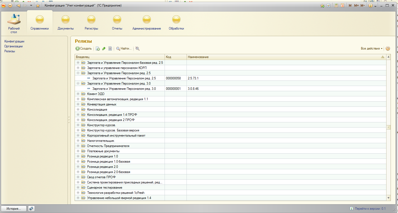
Task: Collapse Зарплата и Управление Персоналом ред. 2.5 group
Action: 78,73
